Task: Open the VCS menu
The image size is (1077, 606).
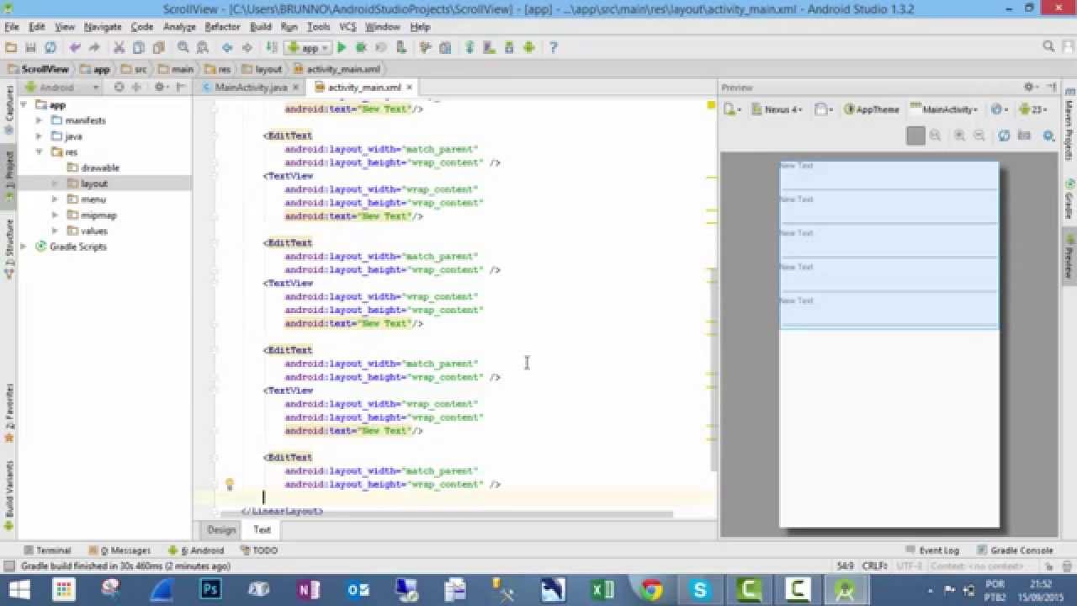Action: coord(348,27)
